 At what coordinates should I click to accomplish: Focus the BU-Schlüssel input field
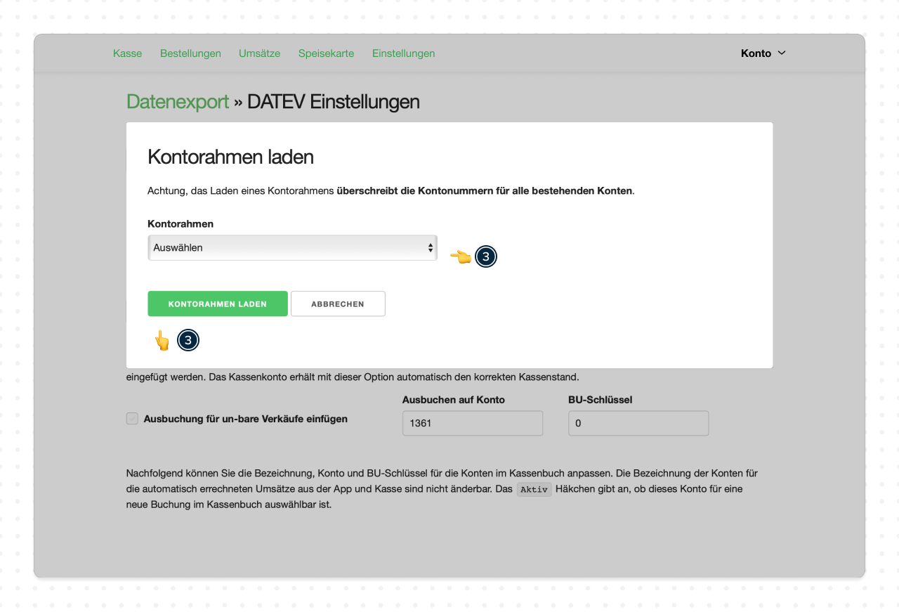click(x=638, y=424)
